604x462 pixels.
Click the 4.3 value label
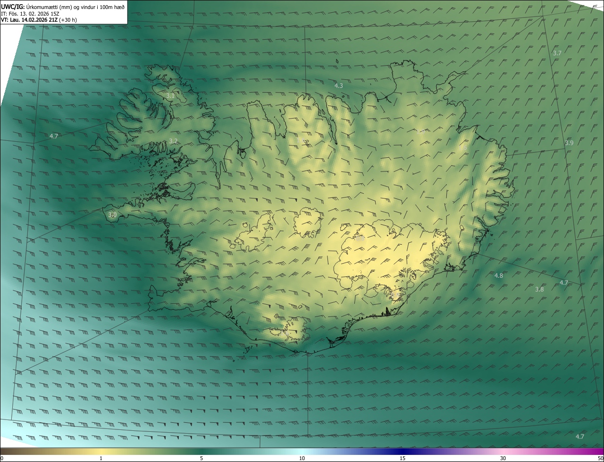(338, 86)
